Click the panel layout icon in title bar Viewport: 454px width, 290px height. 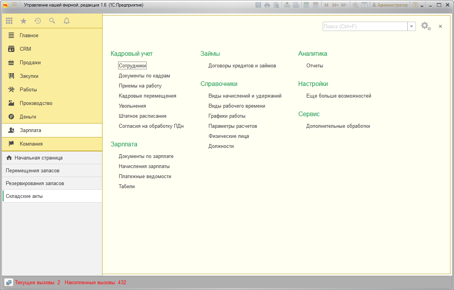(365, 5)
